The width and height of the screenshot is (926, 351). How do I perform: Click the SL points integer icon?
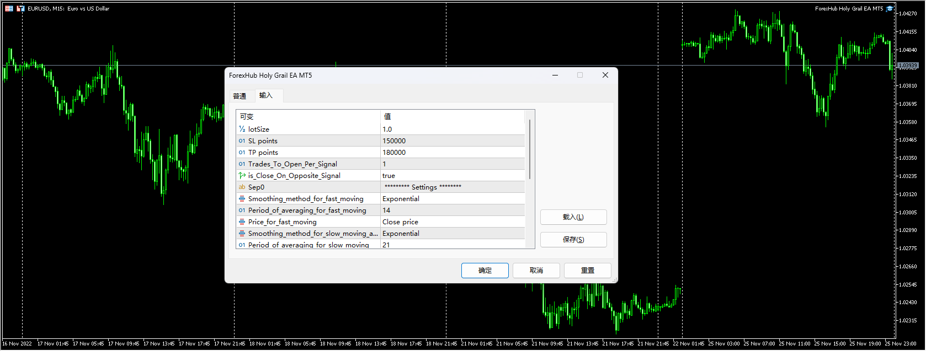(242, 141)
